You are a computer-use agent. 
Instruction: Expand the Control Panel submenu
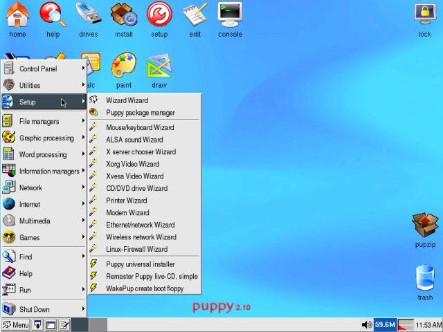(44, 68)
